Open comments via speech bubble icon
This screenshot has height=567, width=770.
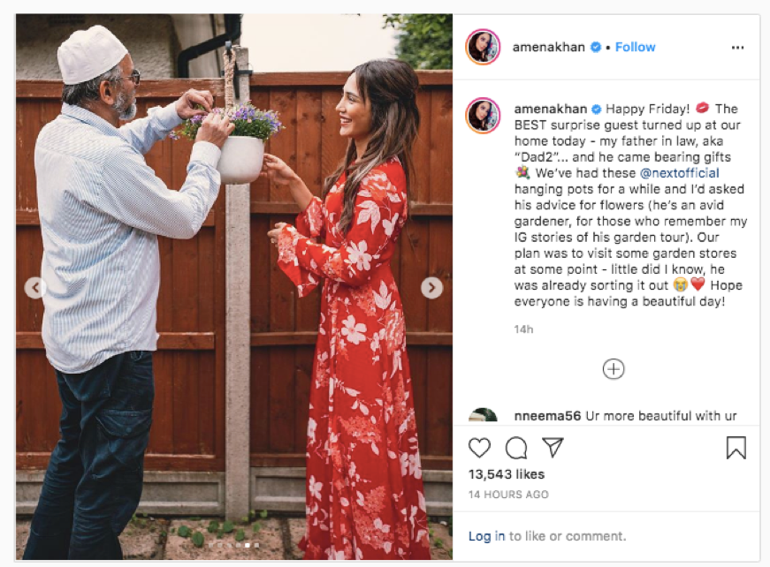click(516, 448)
